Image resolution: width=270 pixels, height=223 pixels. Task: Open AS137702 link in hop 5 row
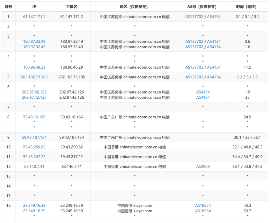[x=194, y=77]
